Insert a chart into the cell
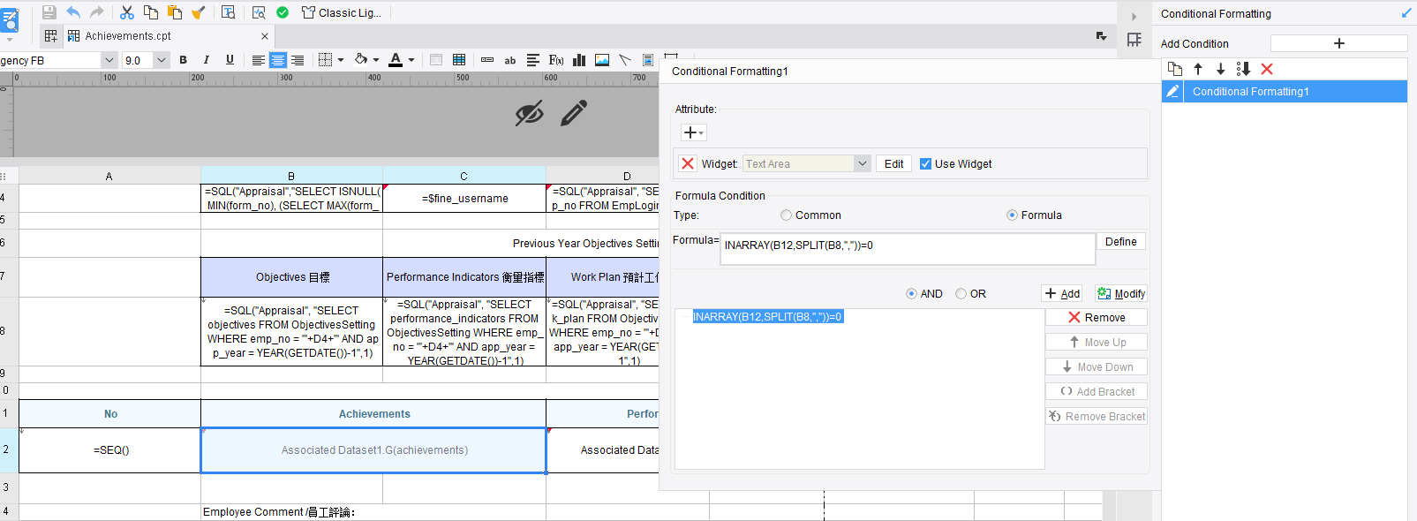Image resolution: width=1417 pixels, height=521 pixels. 579,60
